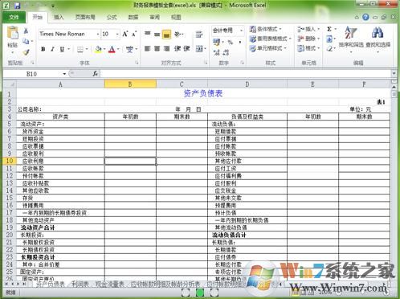Toggle align text left
This screenshot has width=400, height=299.
pos(147,48)
